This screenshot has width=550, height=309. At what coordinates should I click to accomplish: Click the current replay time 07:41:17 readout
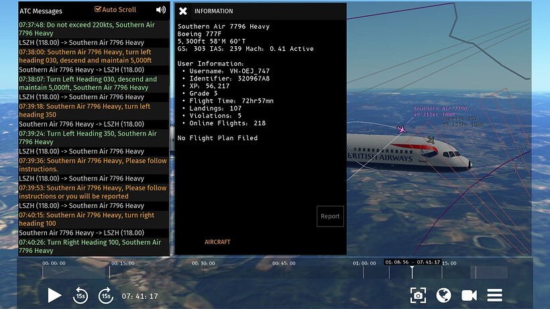pos(140,296)
